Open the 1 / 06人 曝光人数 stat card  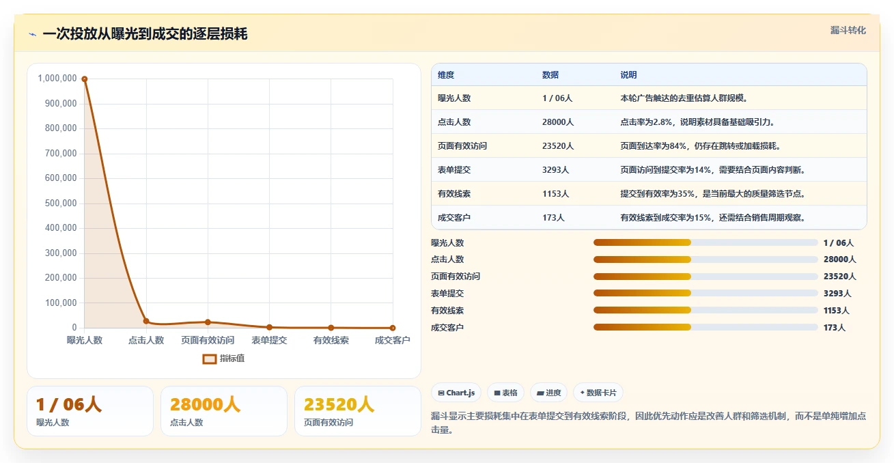click(x=90, y=411)
